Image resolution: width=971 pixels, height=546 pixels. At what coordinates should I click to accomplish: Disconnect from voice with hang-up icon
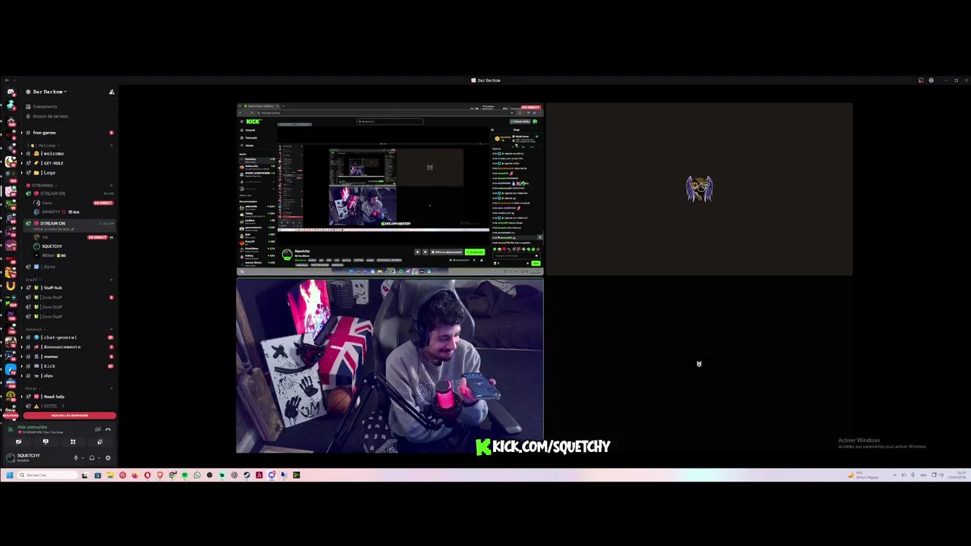coord(108,429)
